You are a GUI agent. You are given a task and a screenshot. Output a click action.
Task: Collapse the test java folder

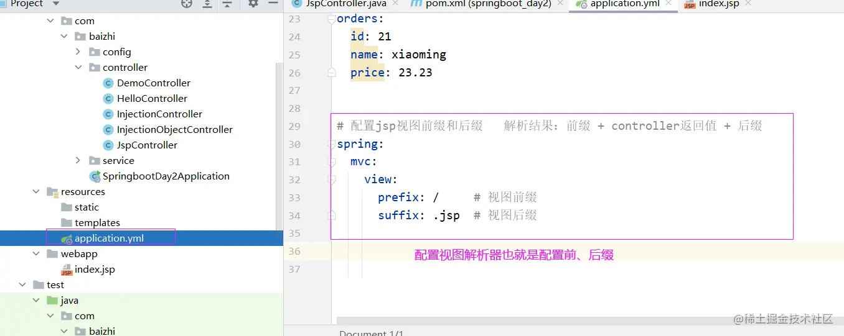tap(37, 301)
